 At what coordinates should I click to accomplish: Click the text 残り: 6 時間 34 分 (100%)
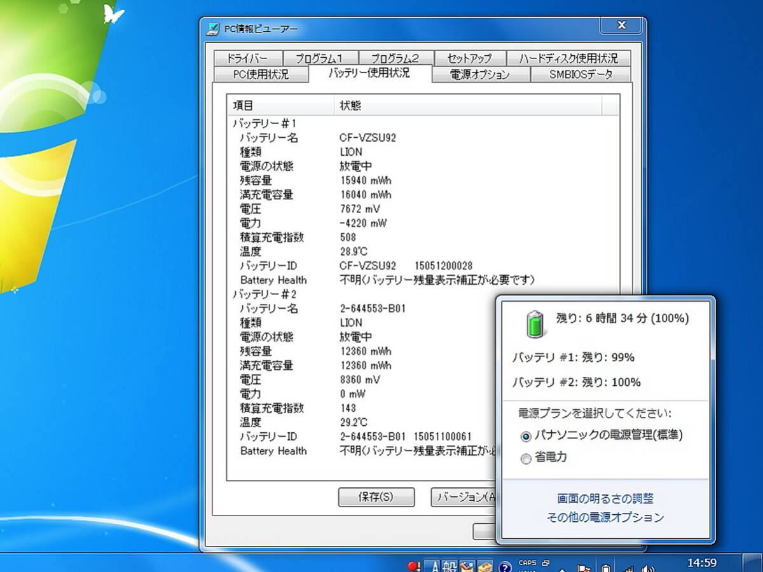[x=622, y=318]
